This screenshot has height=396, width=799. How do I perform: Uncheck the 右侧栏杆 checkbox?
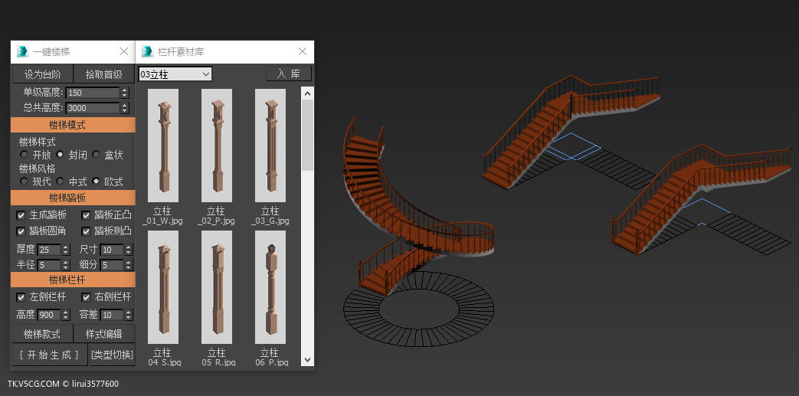pos(87,296)
